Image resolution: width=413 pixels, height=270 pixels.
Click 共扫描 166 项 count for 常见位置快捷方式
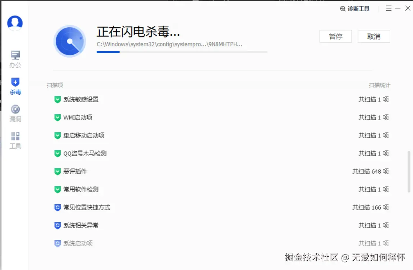click(x=370, y=207)
